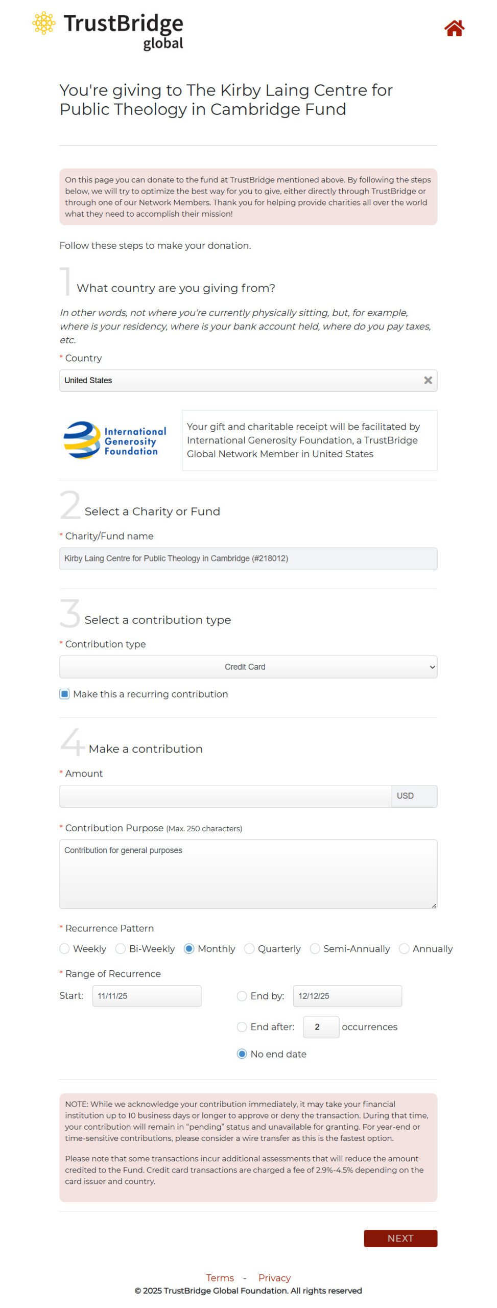The image size is (497, 1308).
Task: Click the TrustBridge global logo
Action: point(108,30)
